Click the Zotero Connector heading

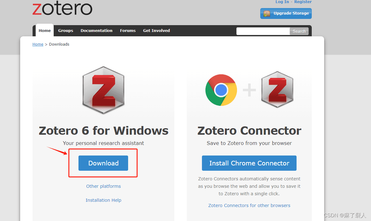(x=249, y=131)
